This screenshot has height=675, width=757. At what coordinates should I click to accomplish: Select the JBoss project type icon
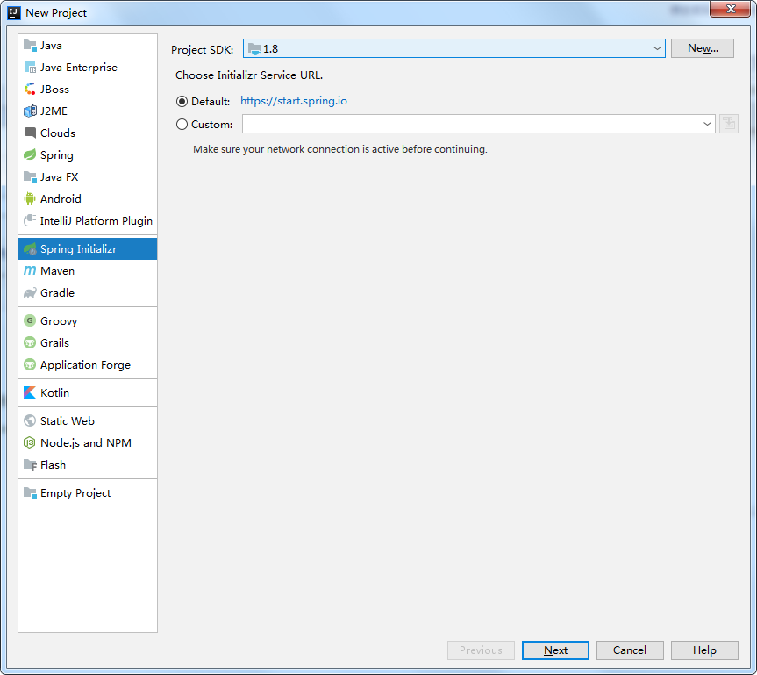[30, 89]
